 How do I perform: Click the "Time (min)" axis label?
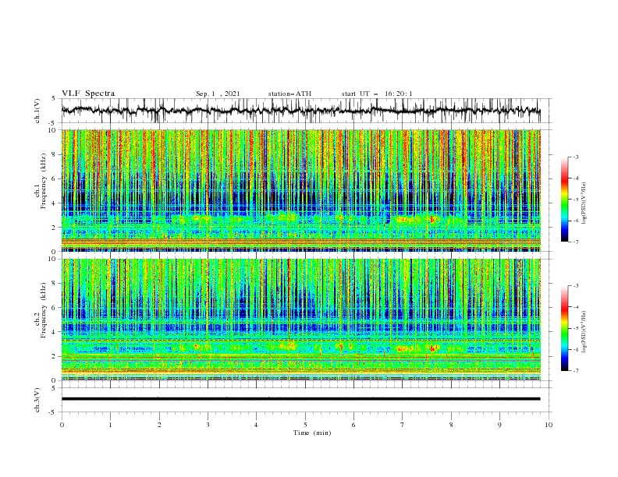tap(312, 433)
